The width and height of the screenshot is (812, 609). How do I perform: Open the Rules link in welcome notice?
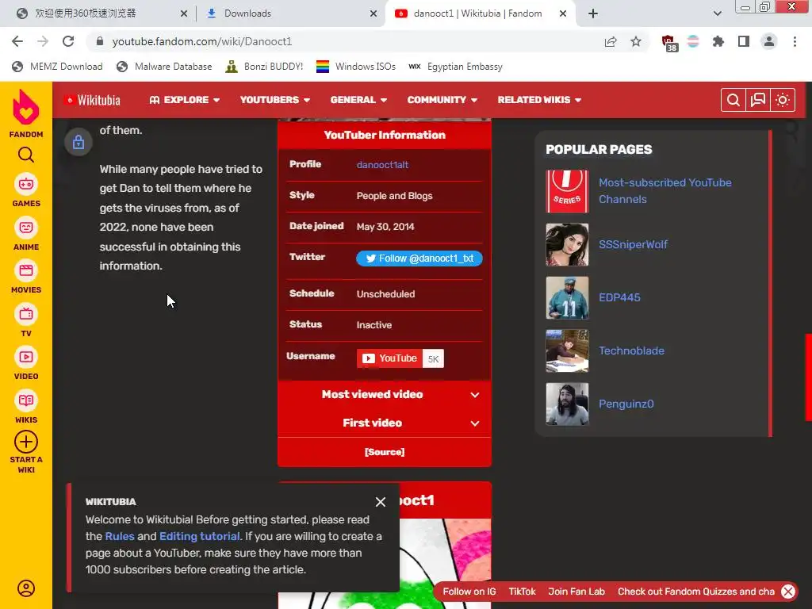[120, 537]
